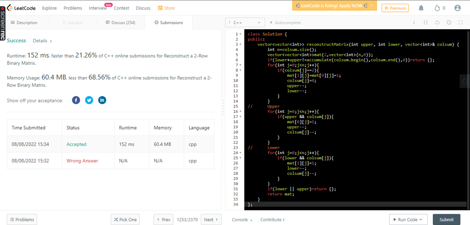
Task: Open the code snippet braces icon
Action: tap(425, 23)
